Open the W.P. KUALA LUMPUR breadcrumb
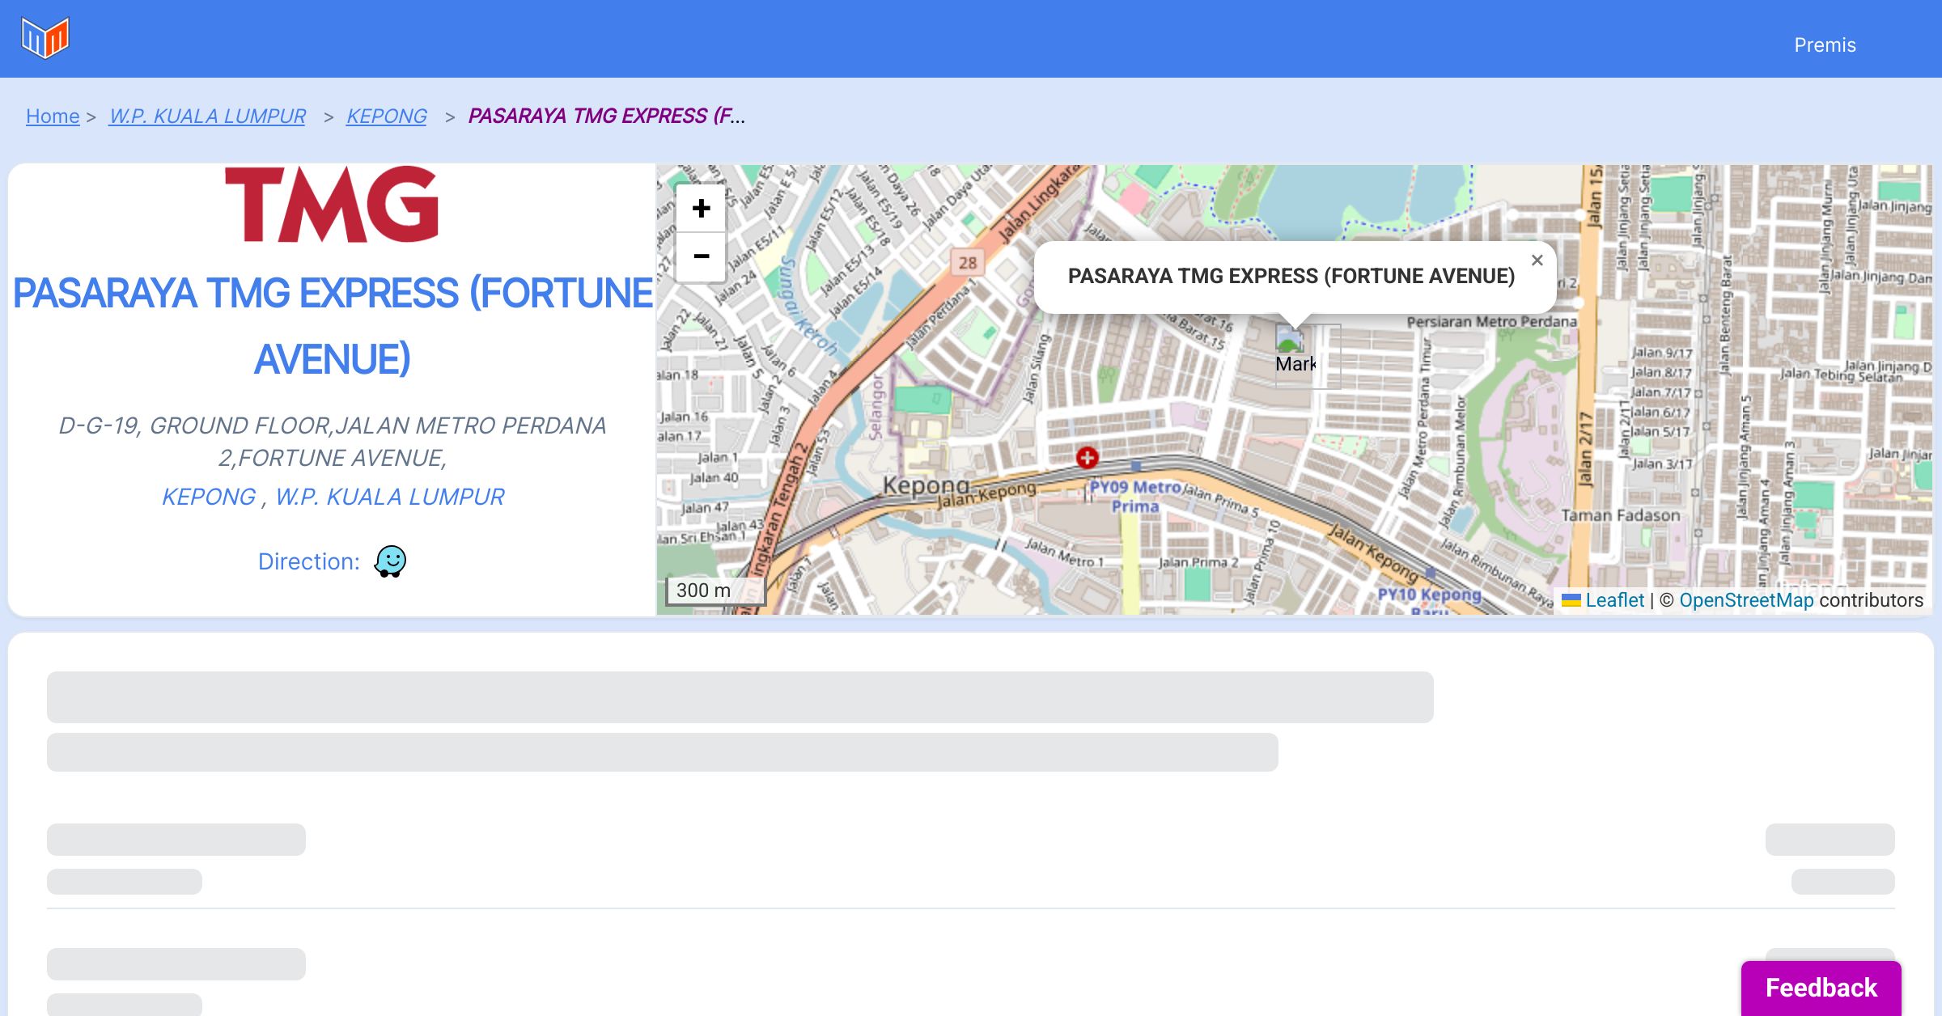This screenshot has height=1016, width=1942. pyautogui.click(x=207, y=116)
